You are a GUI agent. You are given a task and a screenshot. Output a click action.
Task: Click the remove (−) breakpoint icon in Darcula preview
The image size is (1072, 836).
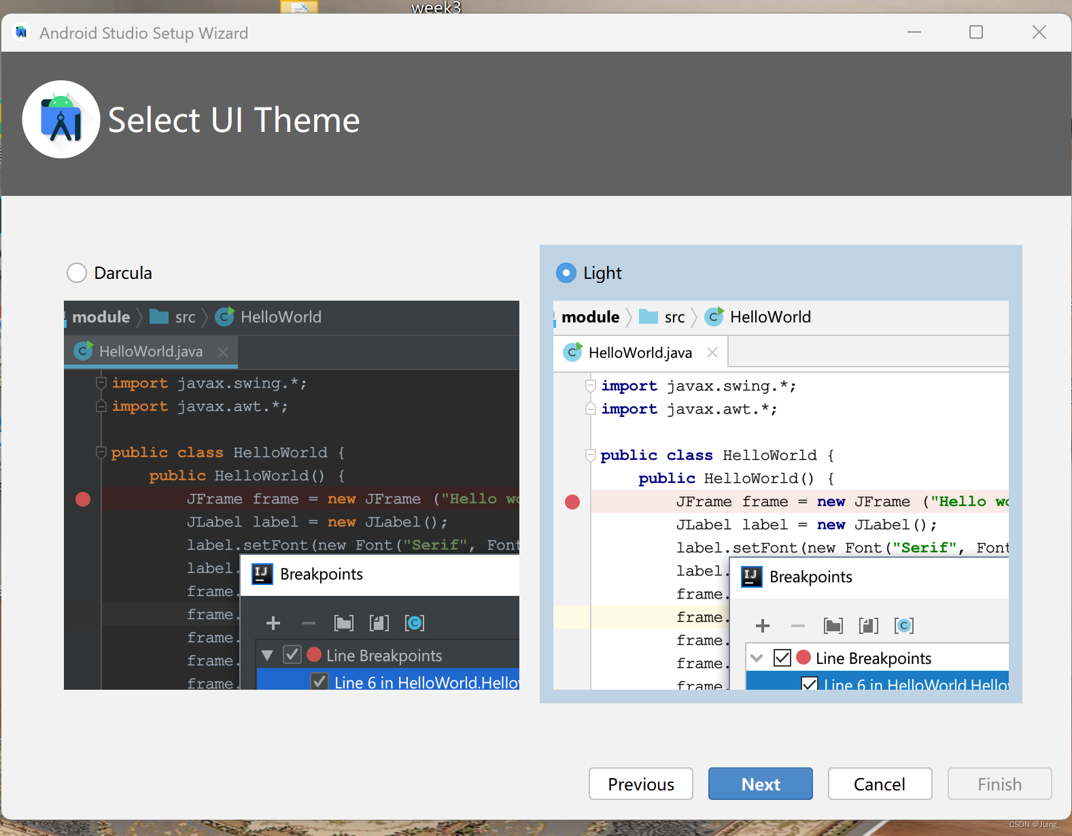309,623
